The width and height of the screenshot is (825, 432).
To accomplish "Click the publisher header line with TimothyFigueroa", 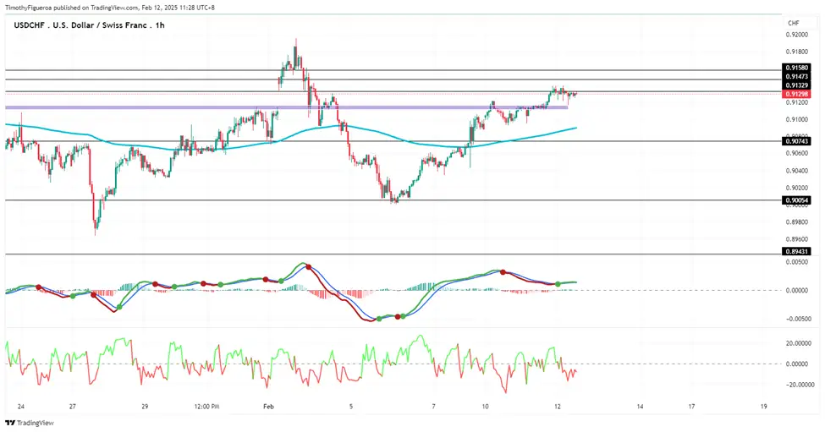I will click(x=110, y=8).
